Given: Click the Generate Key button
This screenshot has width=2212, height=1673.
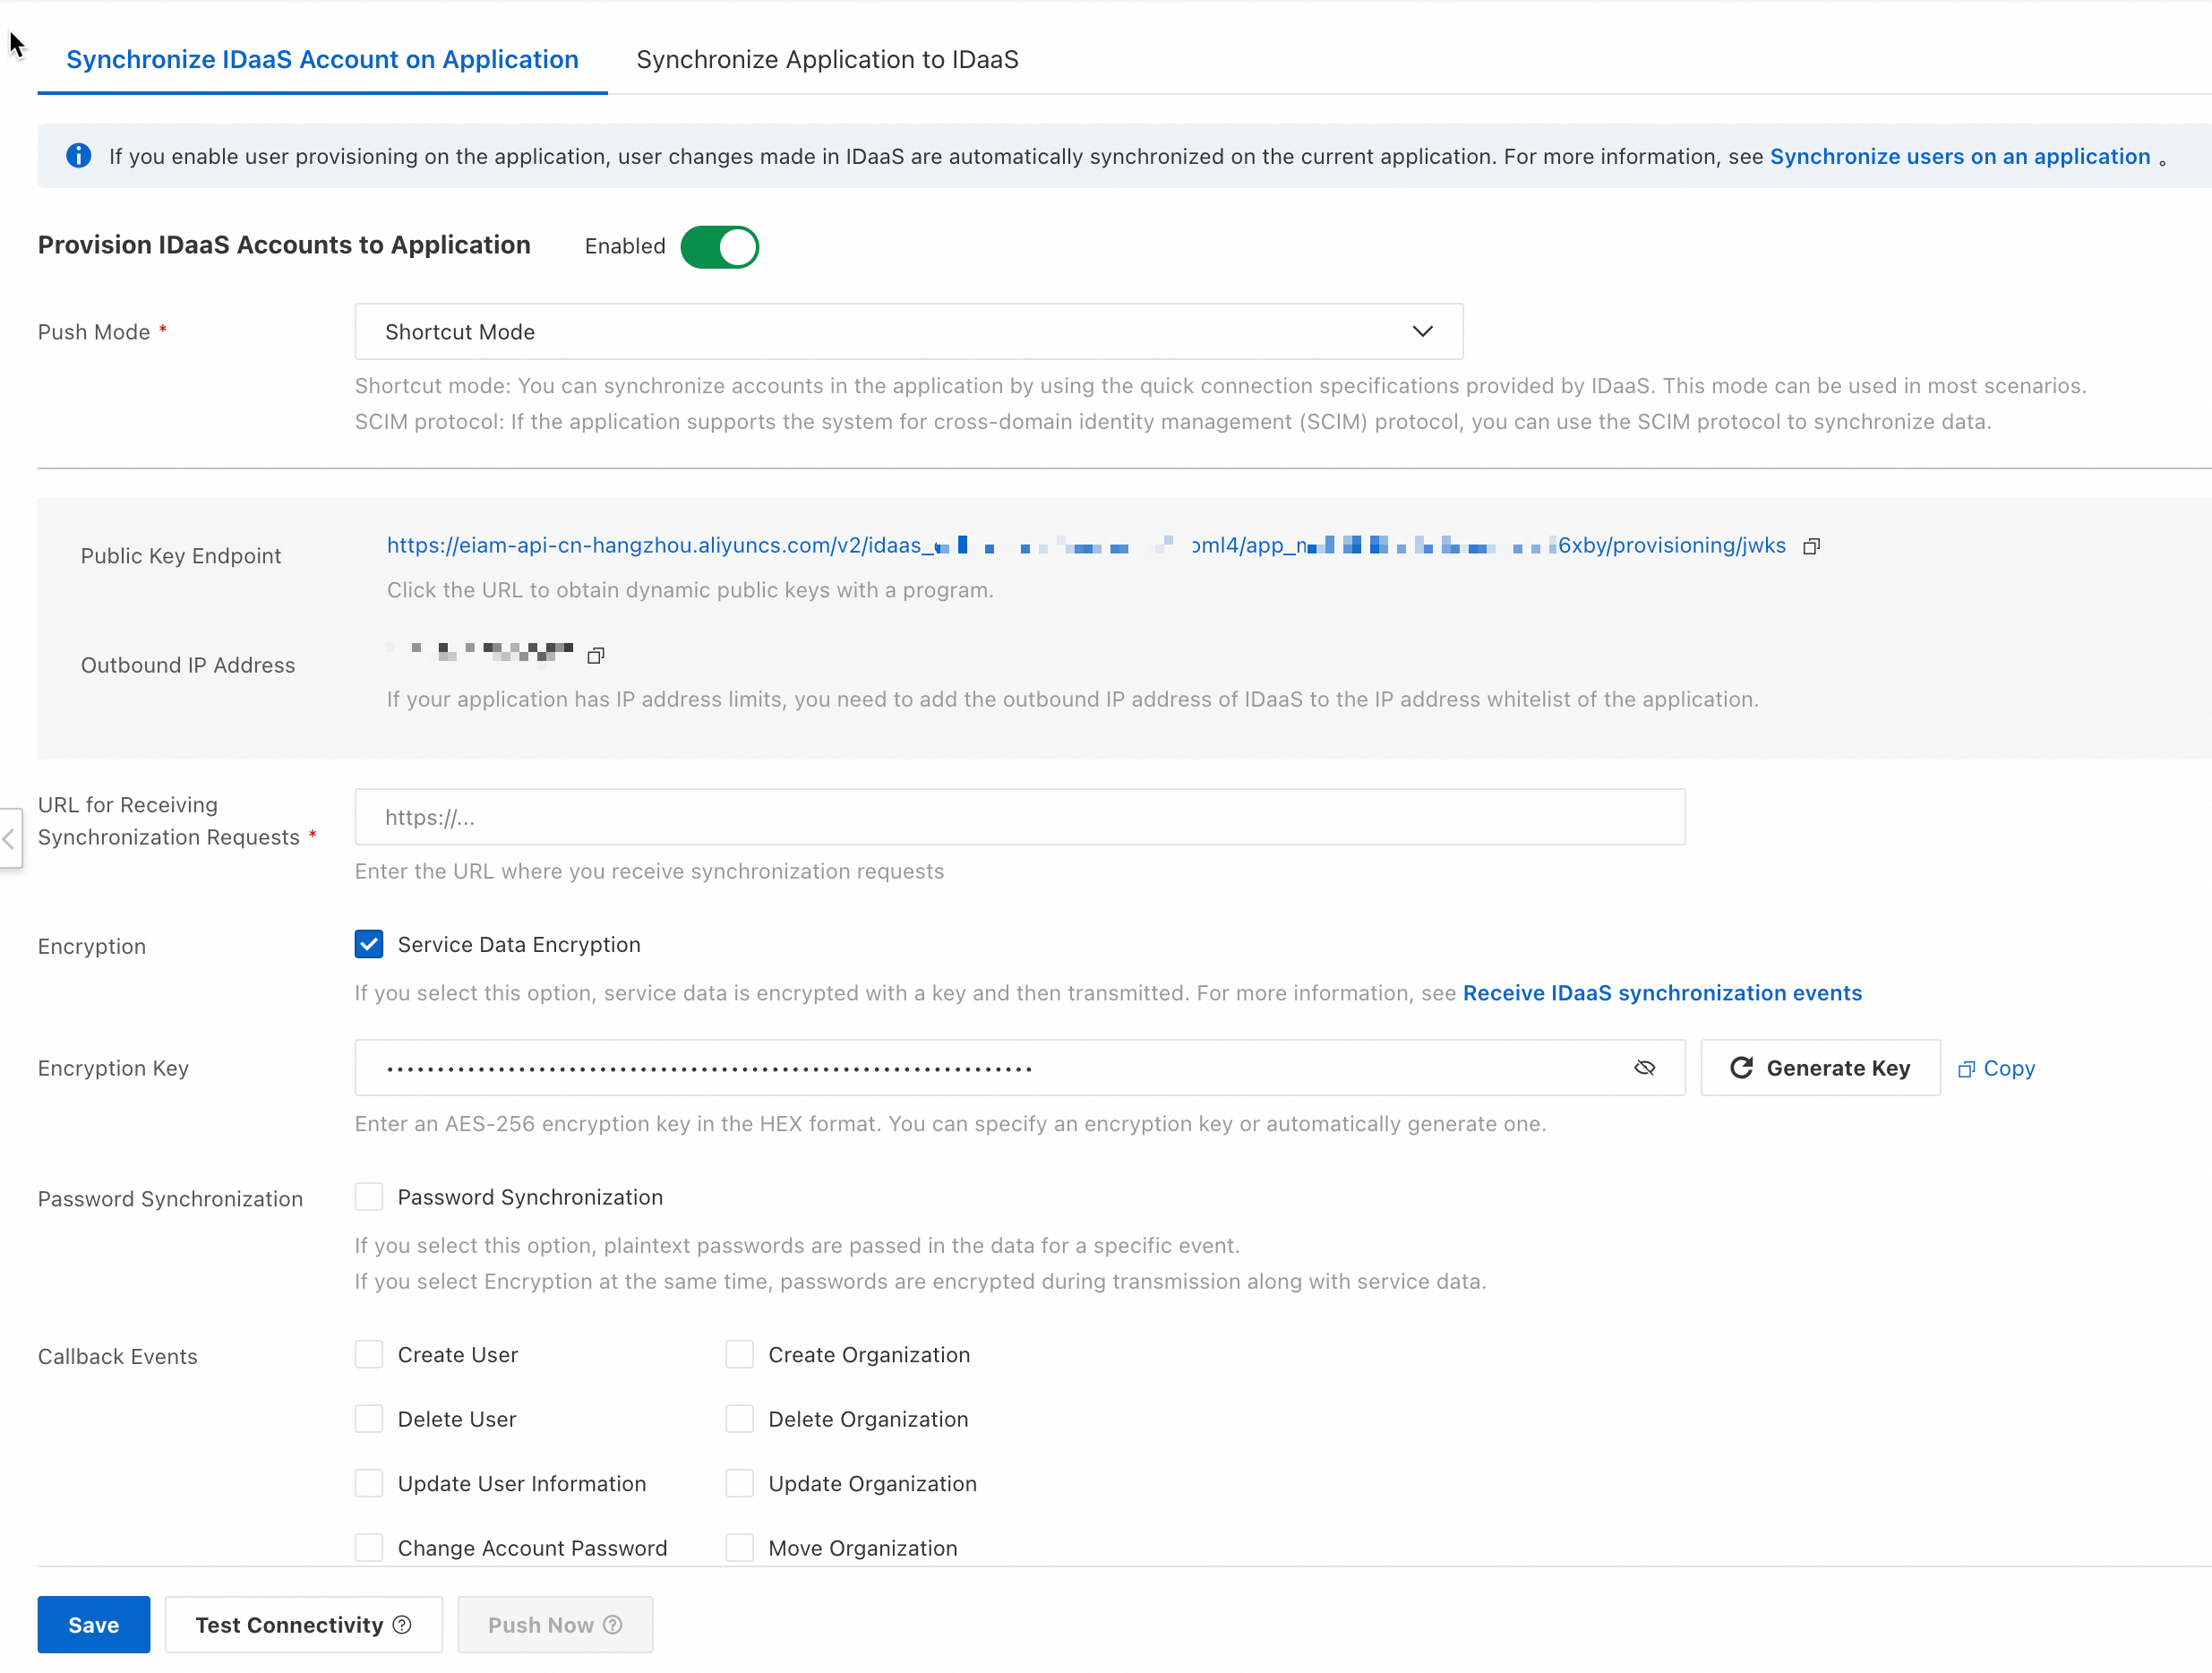Looking at the screenshot, I should pyautogui.click(x=1820, y=1068).
